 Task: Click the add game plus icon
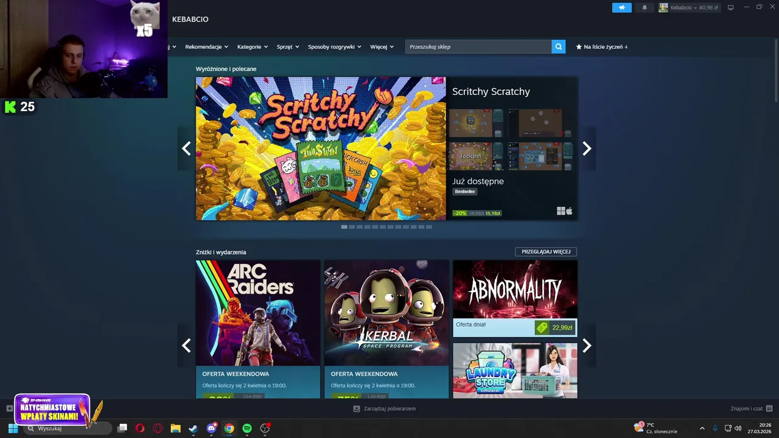(x=9, y=408)
